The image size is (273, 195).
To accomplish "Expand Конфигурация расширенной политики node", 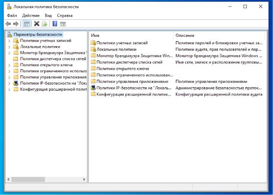I will pos(9,89).
